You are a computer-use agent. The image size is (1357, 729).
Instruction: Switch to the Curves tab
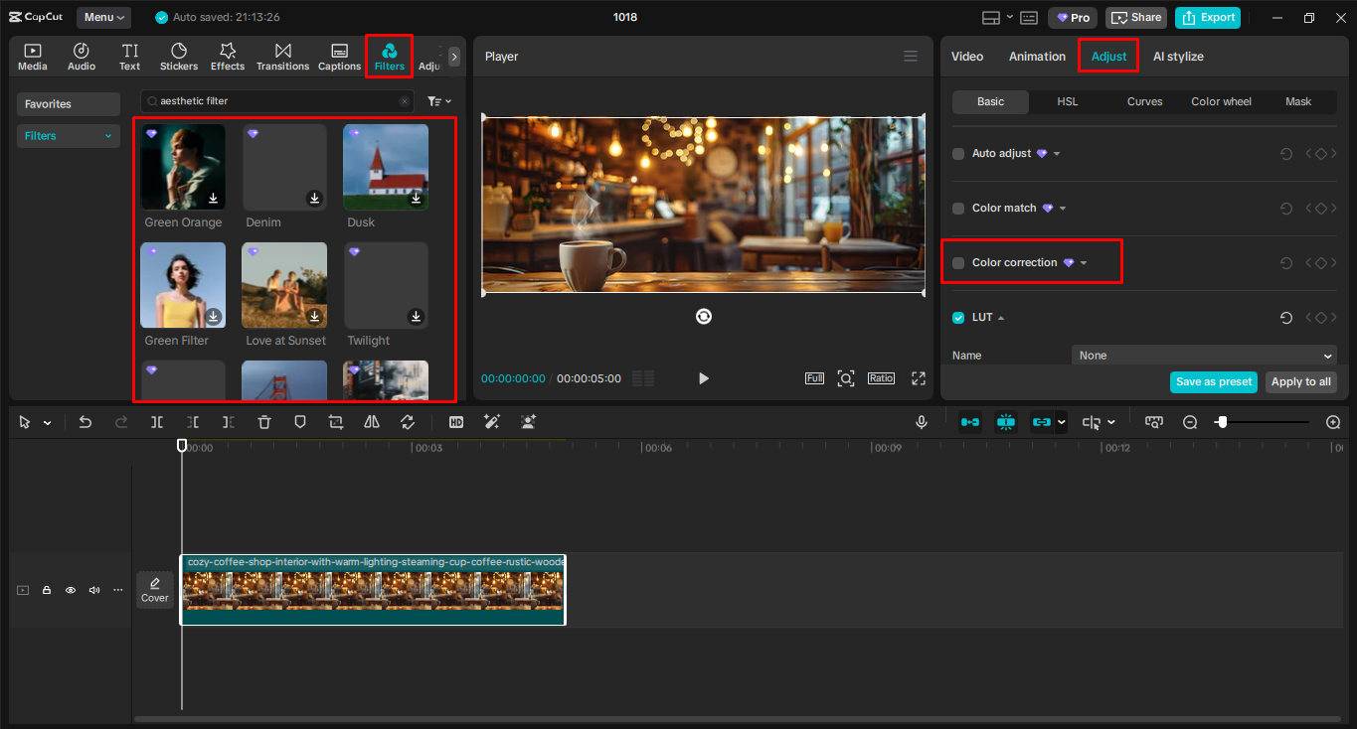pyautogui.click(x=1144, y=101)
